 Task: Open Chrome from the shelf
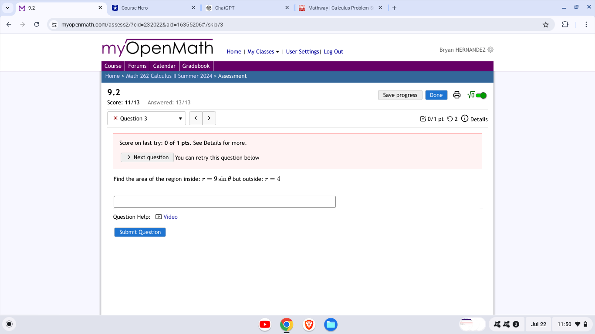[x=287, y=324]
